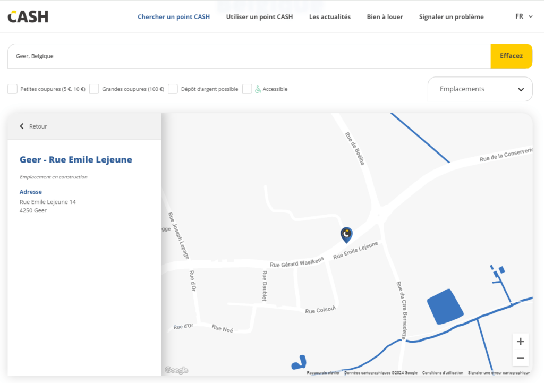Open Chercher un point CASH menu

174,17
